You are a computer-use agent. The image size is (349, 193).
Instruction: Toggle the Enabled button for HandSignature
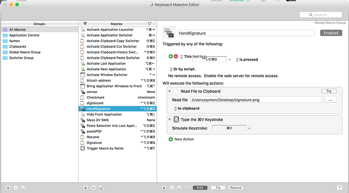(x=331, y=33)
